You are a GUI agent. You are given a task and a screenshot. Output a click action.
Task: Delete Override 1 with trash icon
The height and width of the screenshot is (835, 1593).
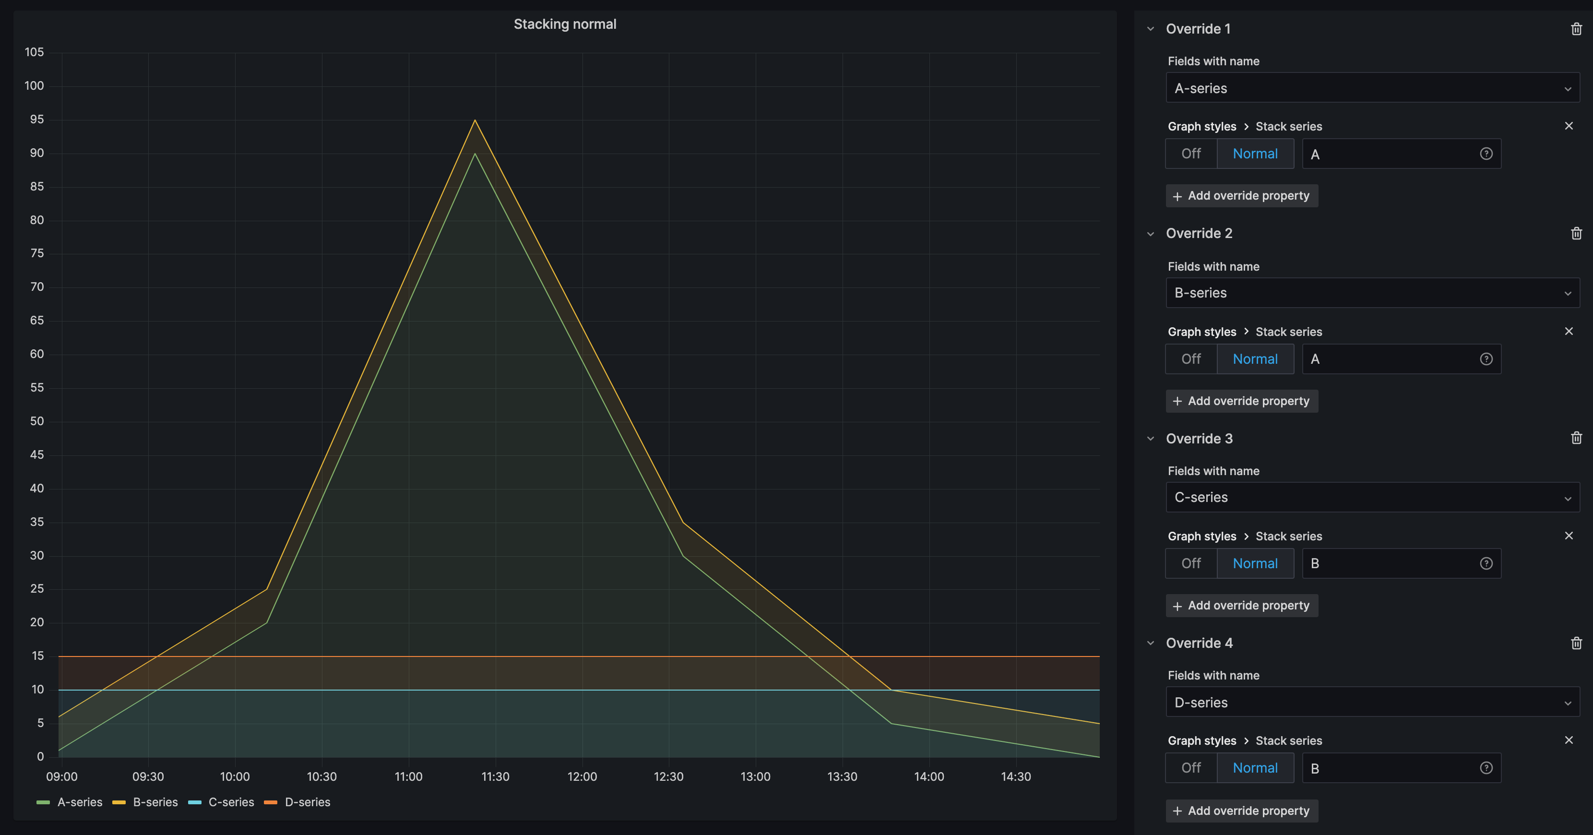tap(1576, 29)
